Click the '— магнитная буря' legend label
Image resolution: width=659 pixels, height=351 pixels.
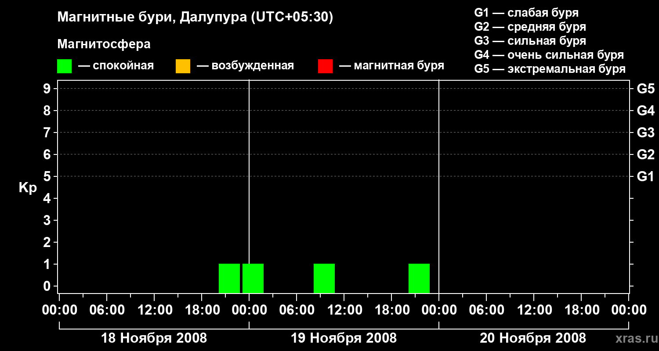point(391,66)
